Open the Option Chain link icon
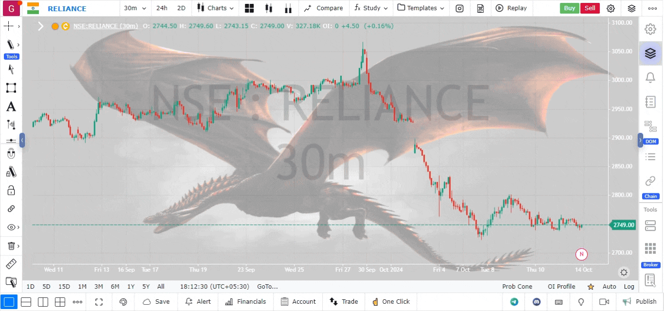The image size is (664, 311). tap(650, 181)
